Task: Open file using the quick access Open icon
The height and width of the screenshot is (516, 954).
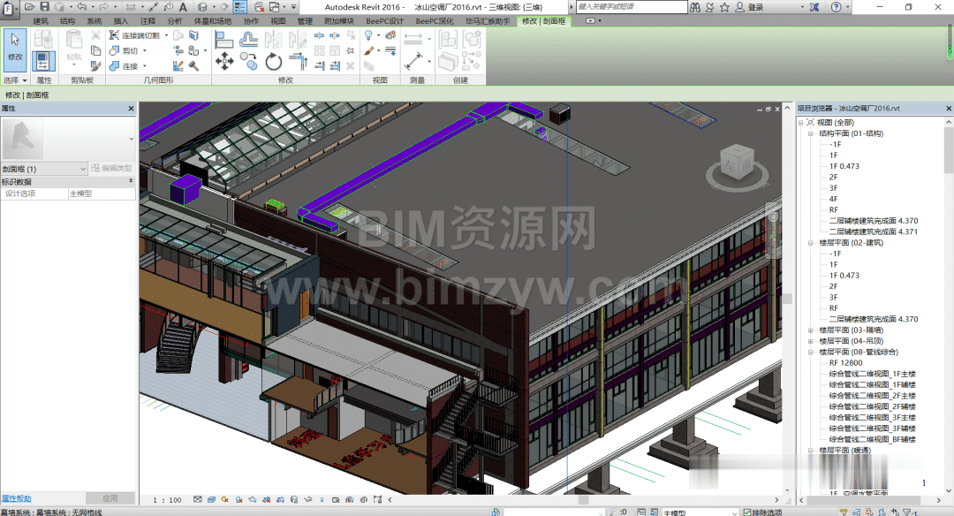Action: point(29,7)
